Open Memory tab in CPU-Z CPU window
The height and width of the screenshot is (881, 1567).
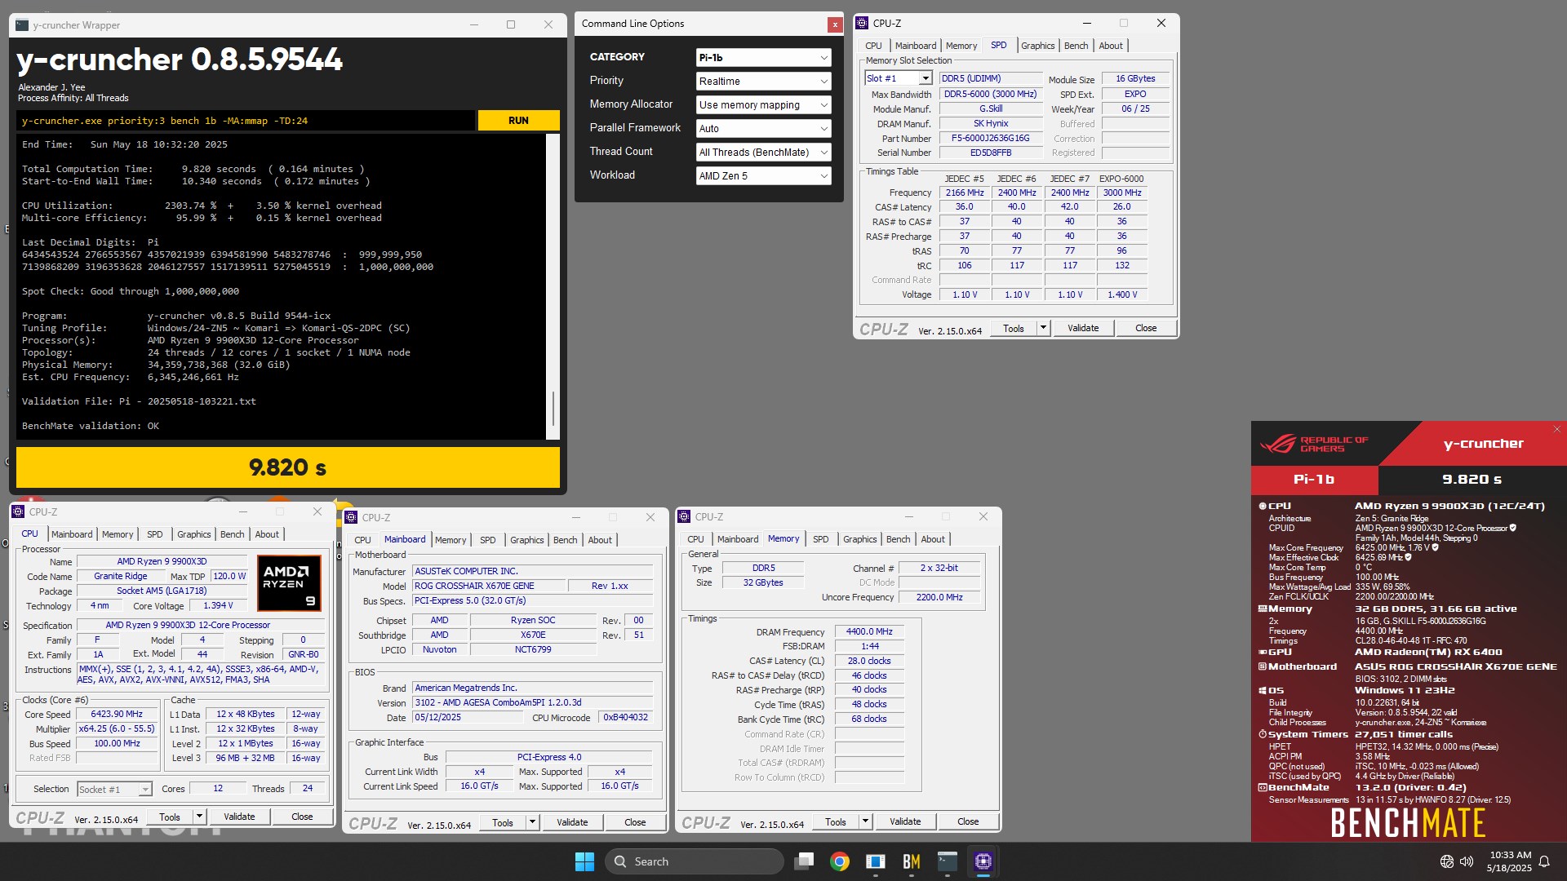[118, 534]
